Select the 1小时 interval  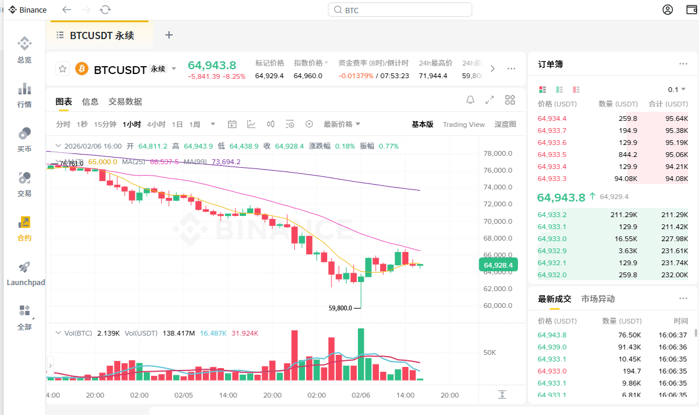pos(132,124)
